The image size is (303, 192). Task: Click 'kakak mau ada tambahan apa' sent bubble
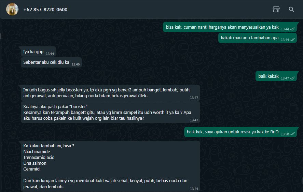pyautogui.click(x=257, y=38)
